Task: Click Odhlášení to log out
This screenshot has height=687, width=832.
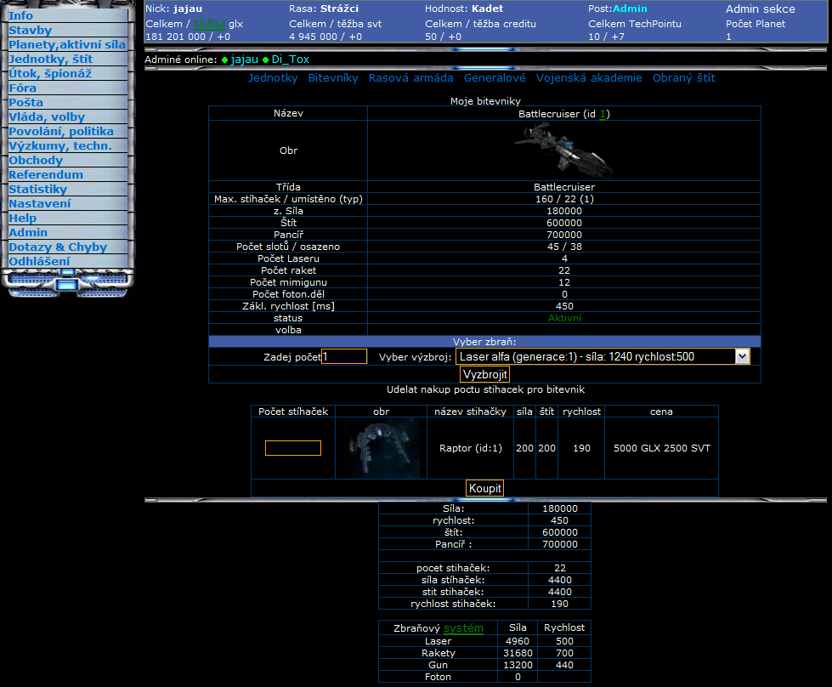Action: tap(39, 261)
